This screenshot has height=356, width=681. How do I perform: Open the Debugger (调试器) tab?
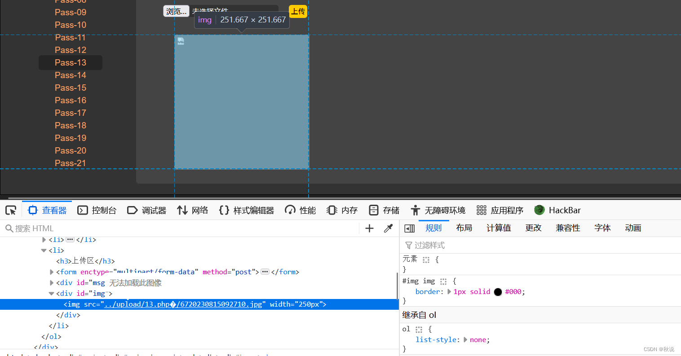147,210
